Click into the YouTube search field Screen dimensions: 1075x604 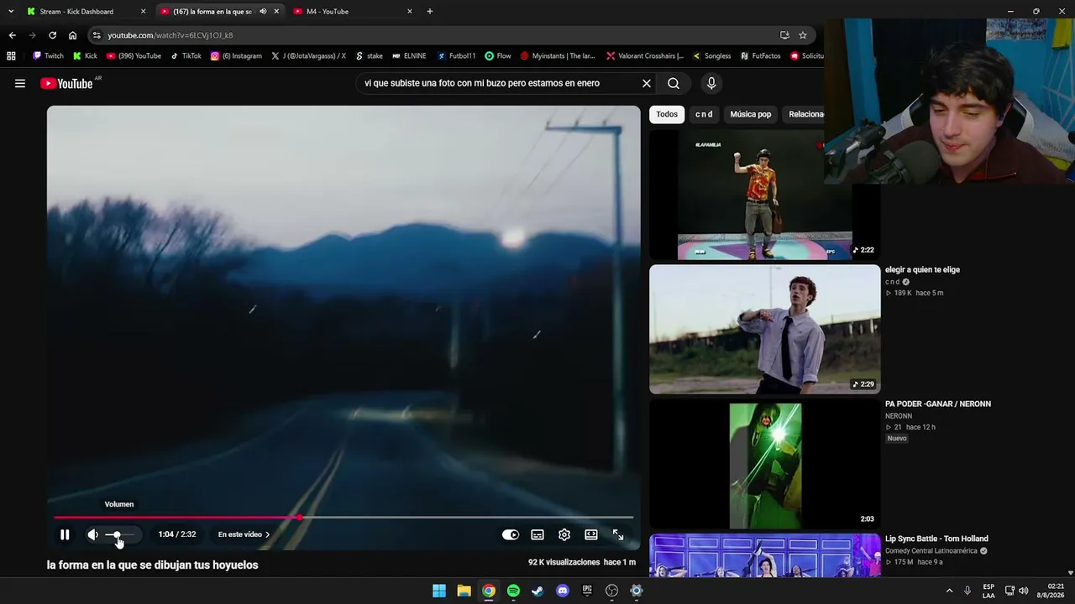pos(496,83)
